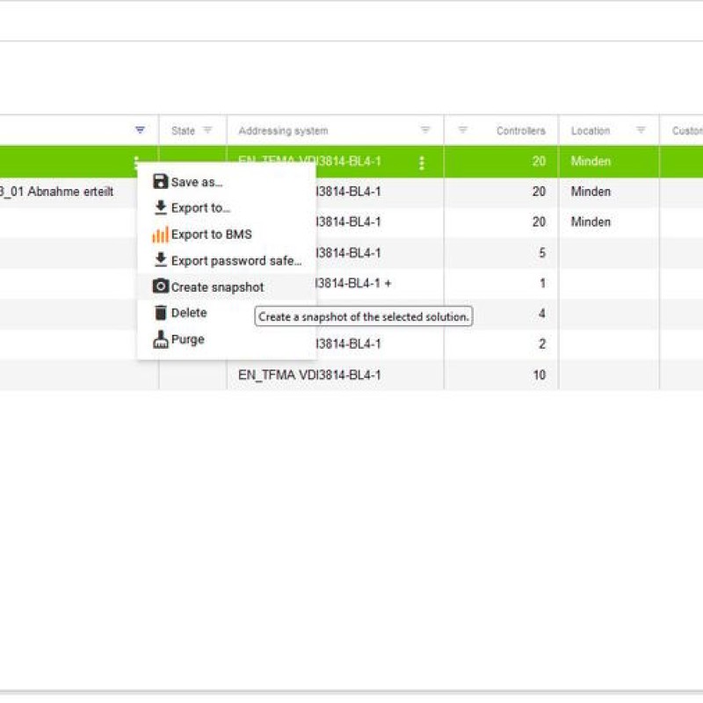Choose Create snapshot from the context menu
The width and height of the screenshot is (703, 703).
click(x=216, y=286)
